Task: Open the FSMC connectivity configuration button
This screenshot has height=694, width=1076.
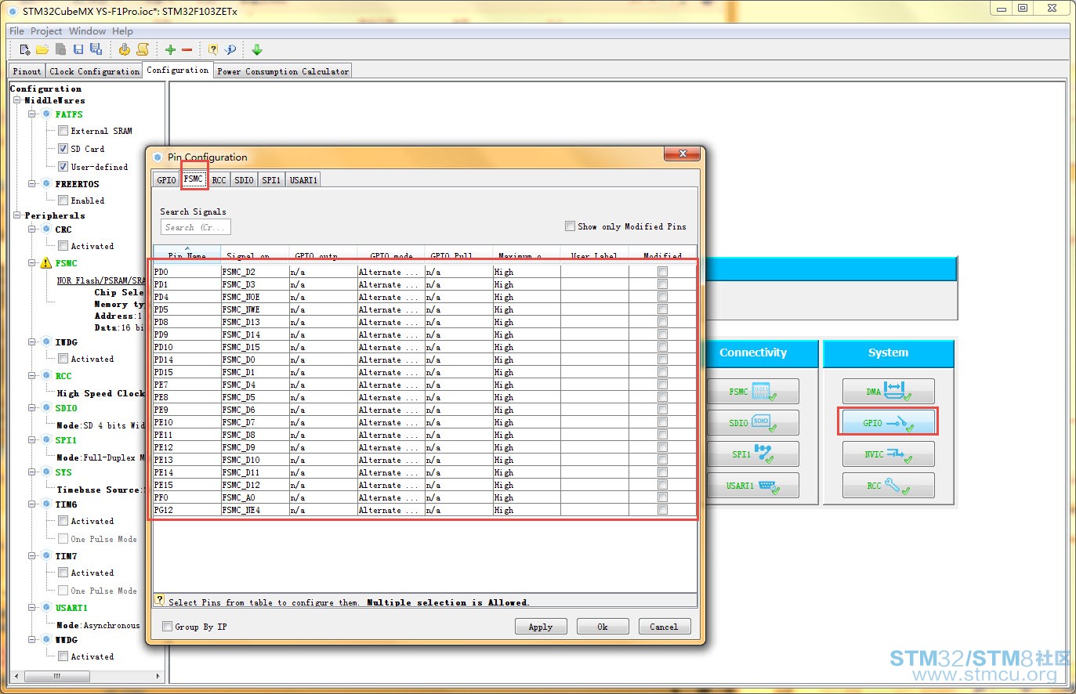Action: pyautogui.click(x=753, y=391)
